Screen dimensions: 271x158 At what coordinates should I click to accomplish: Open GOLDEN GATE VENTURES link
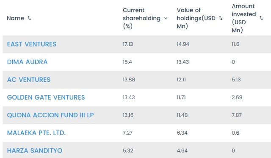[x=46, y=97]
